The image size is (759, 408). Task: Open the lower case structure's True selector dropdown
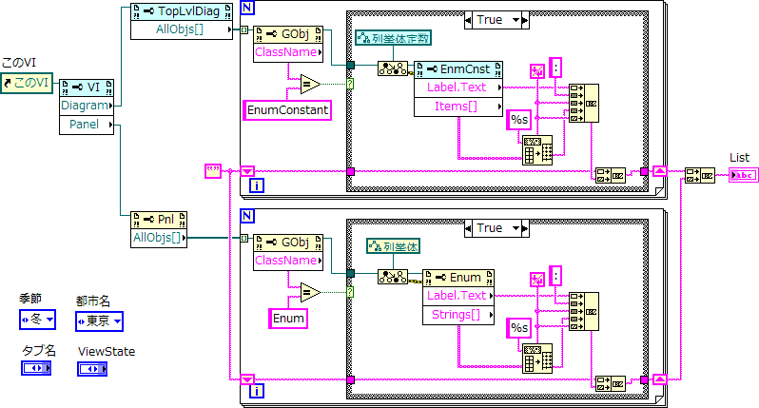point(518,228)
